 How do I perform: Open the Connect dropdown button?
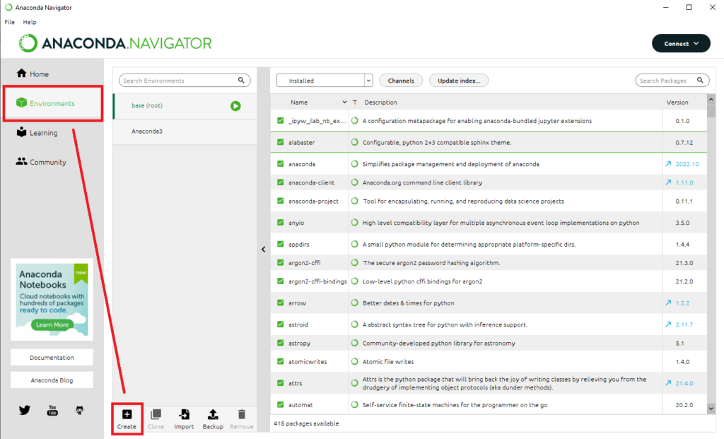click(681, 43)
